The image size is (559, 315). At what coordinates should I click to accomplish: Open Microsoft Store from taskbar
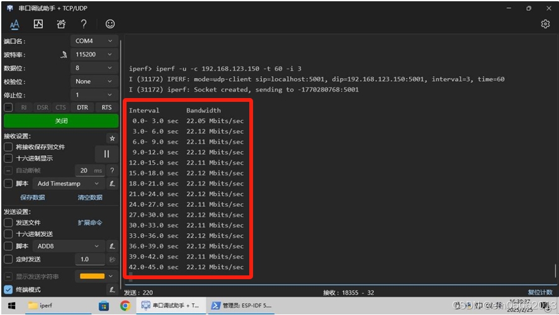coord(104,306)
